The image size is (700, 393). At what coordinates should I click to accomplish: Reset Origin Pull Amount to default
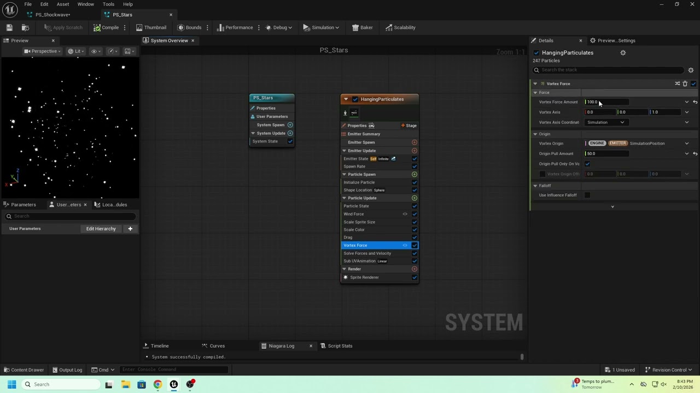tap(695, 153)
